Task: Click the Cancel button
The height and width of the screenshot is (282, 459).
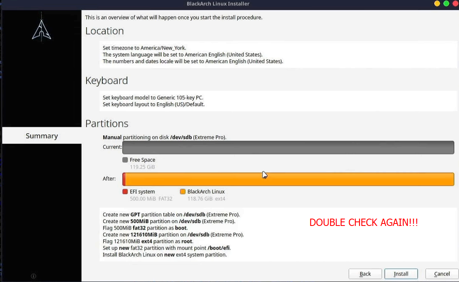Action: coord(442,273)
